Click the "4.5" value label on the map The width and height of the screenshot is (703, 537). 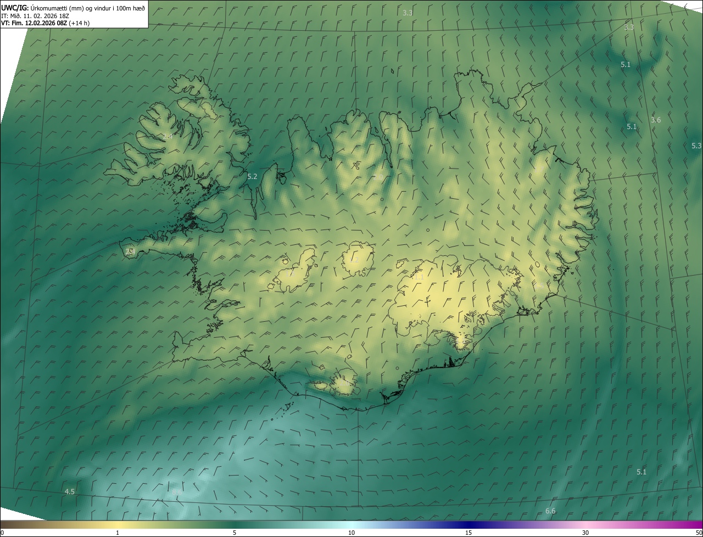click(69, 491)
